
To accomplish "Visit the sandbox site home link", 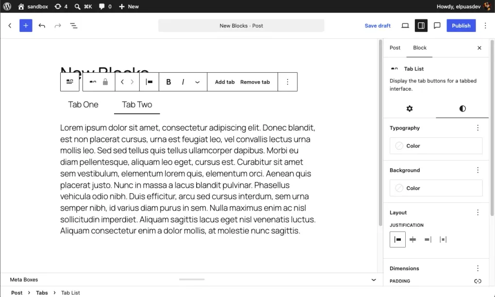I will (33, 6).
